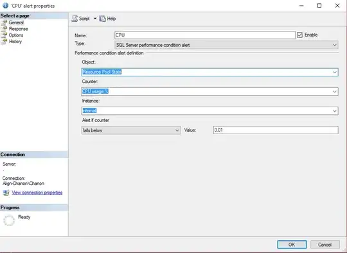Expand the Counter dropdown showing CPU usage %
The height and width of the screenshot is (253, 347).
coord(335,92)
